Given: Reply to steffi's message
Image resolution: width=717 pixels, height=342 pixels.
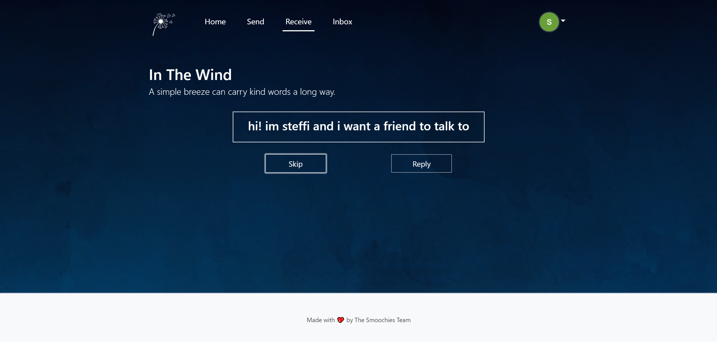Looking at the screenshot, I should pyautogui.click(x=421, y=164).
